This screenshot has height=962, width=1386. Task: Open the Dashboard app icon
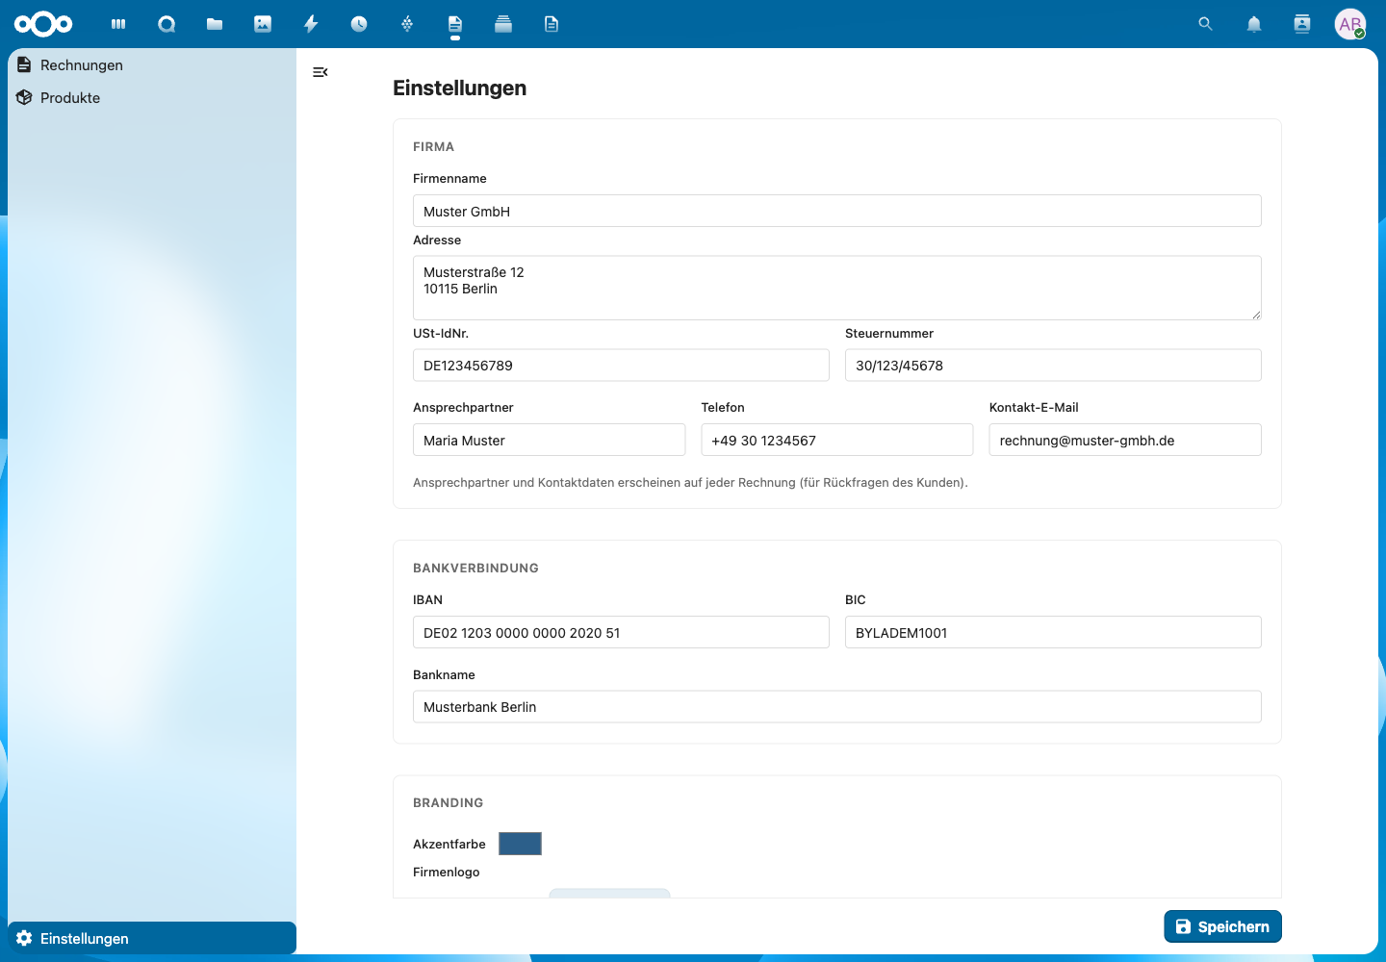[x=118, y=24]
